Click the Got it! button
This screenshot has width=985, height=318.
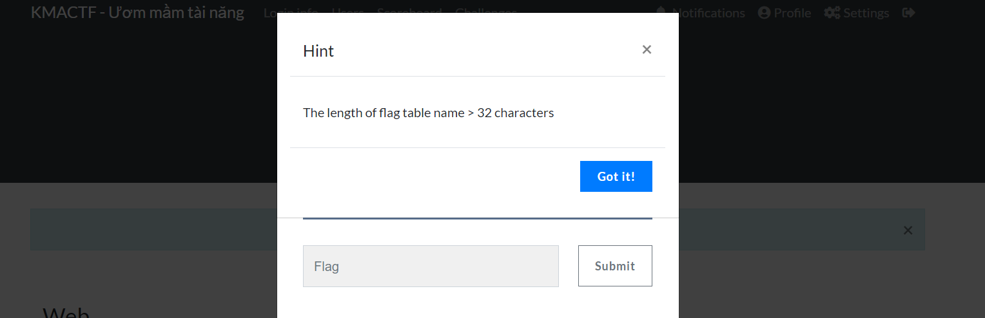pyautogui.click(x=616, y=176)
